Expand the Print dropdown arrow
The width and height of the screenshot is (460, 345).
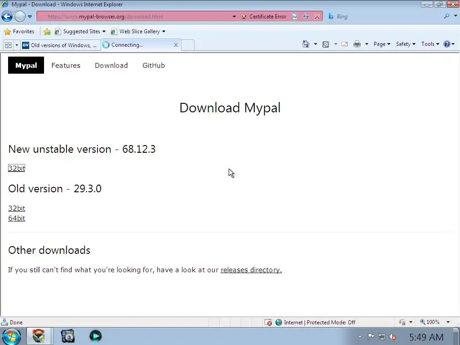pos(367,44)
